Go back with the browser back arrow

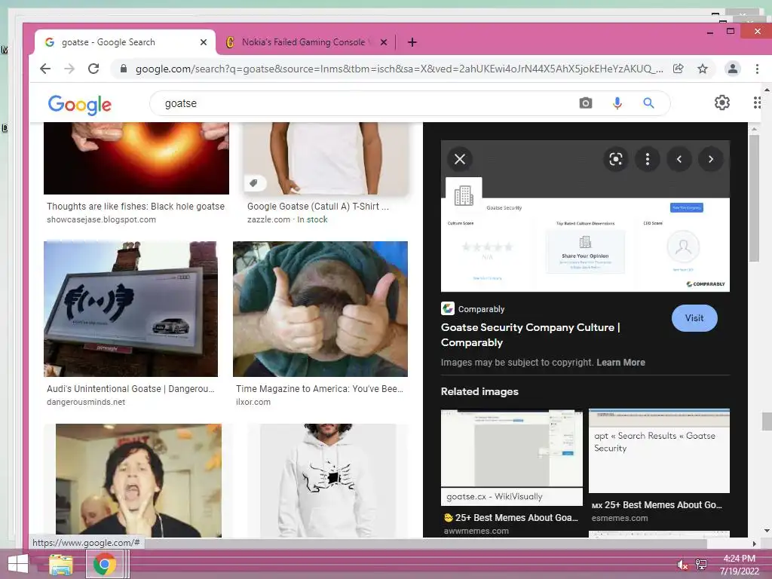tap(45, 69)
